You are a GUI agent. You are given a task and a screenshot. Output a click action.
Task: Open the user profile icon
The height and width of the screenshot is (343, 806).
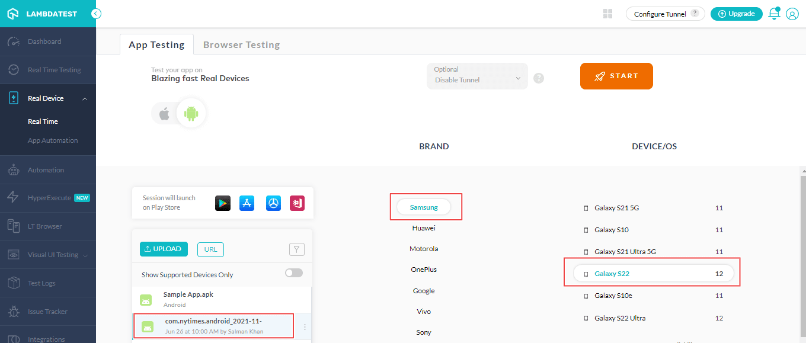click(x=792, y=14)
